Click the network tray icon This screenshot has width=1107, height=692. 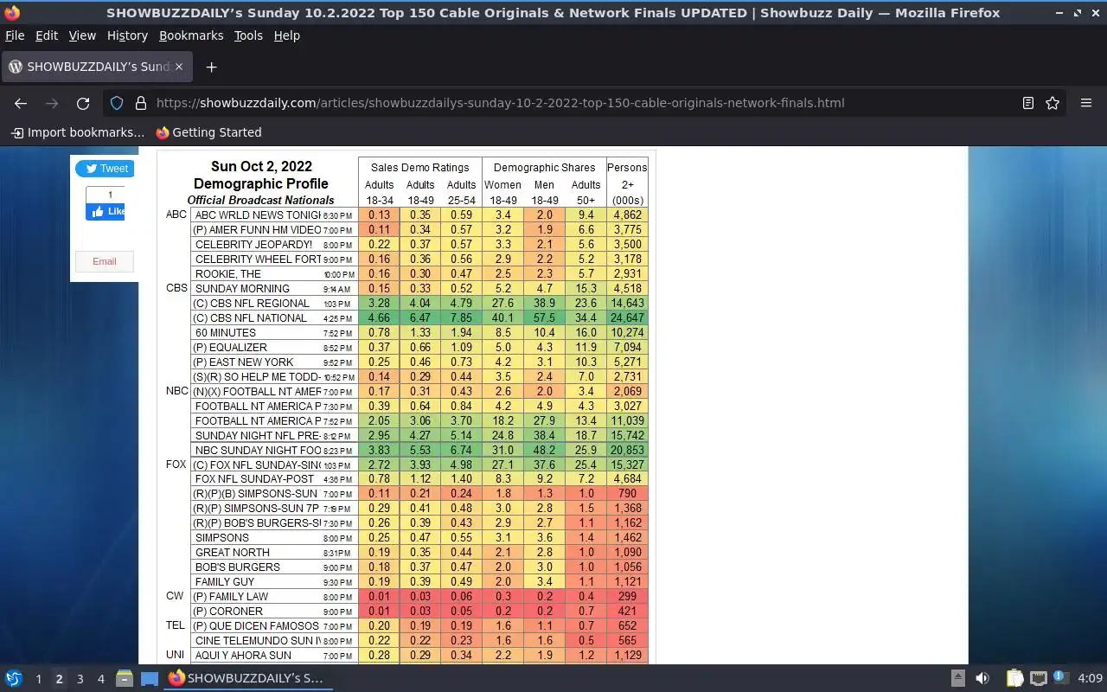1039,678
